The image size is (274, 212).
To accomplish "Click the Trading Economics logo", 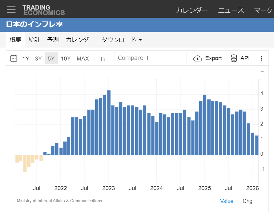I will pos(44,10).
